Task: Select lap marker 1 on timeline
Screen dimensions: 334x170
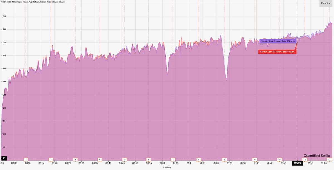Action: (26, 160)
